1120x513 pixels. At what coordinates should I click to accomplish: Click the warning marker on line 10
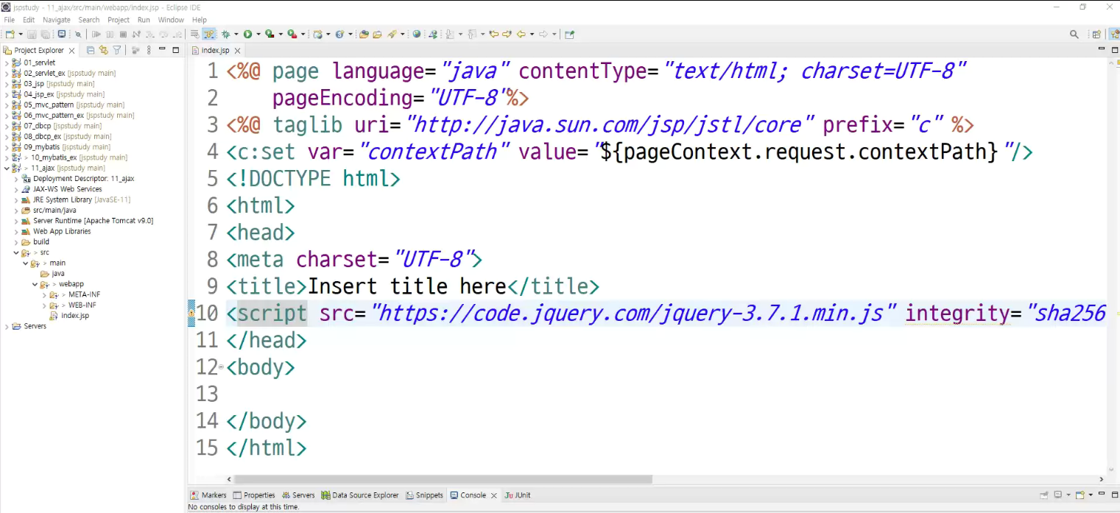(x=191, y=313)
